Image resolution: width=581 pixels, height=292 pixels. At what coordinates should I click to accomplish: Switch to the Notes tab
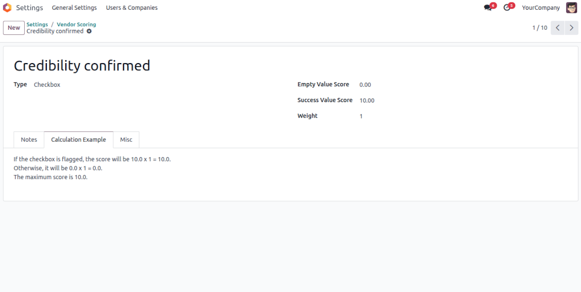tap(29, 140)
